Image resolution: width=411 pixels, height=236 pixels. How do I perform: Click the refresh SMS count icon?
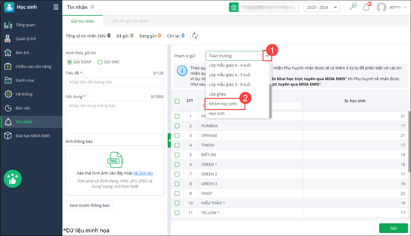195,36
